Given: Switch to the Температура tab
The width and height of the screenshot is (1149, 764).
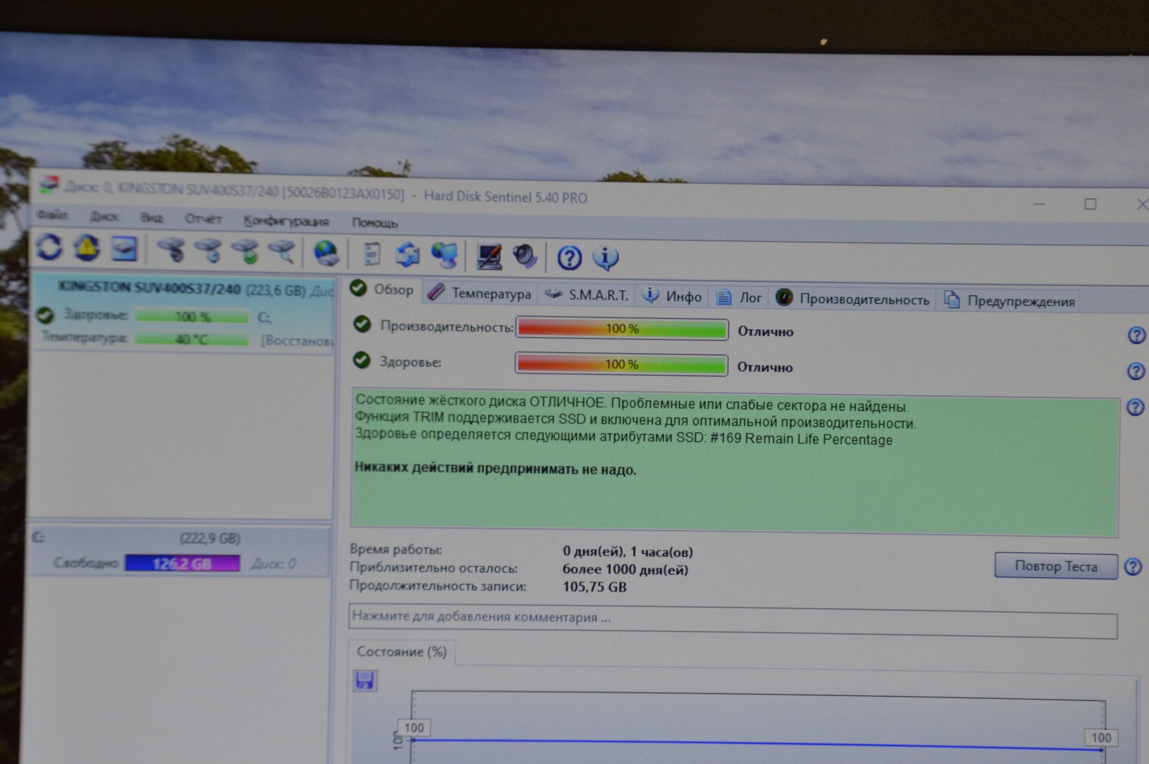Looking at the screenshot, I should click(x=480, y=293).
